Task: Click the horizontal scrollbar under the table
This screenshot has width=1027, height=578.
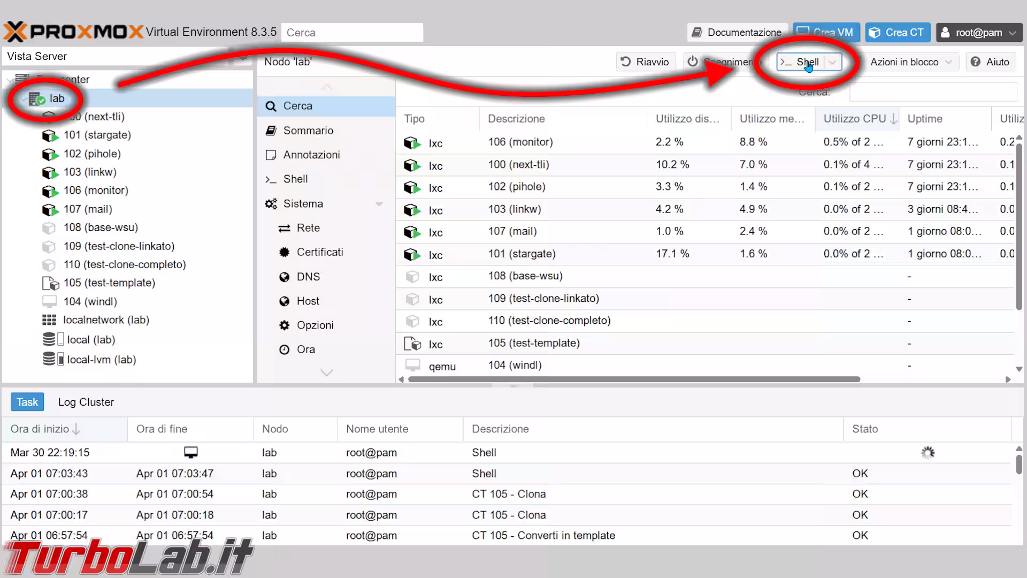Action: coord(633,379)
